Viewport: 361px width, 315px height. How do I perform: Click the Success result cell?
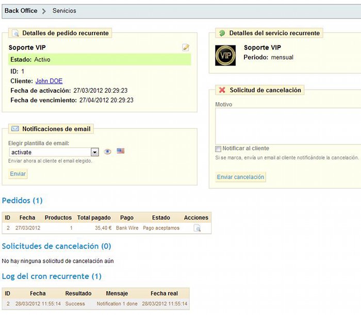(x=75, y=304)
